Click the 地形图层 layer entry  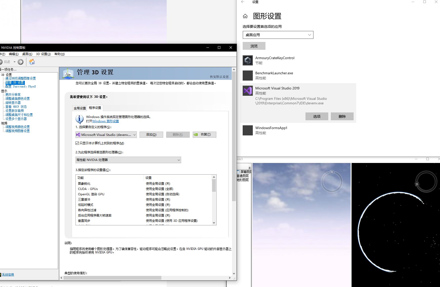tap(243, 180)
